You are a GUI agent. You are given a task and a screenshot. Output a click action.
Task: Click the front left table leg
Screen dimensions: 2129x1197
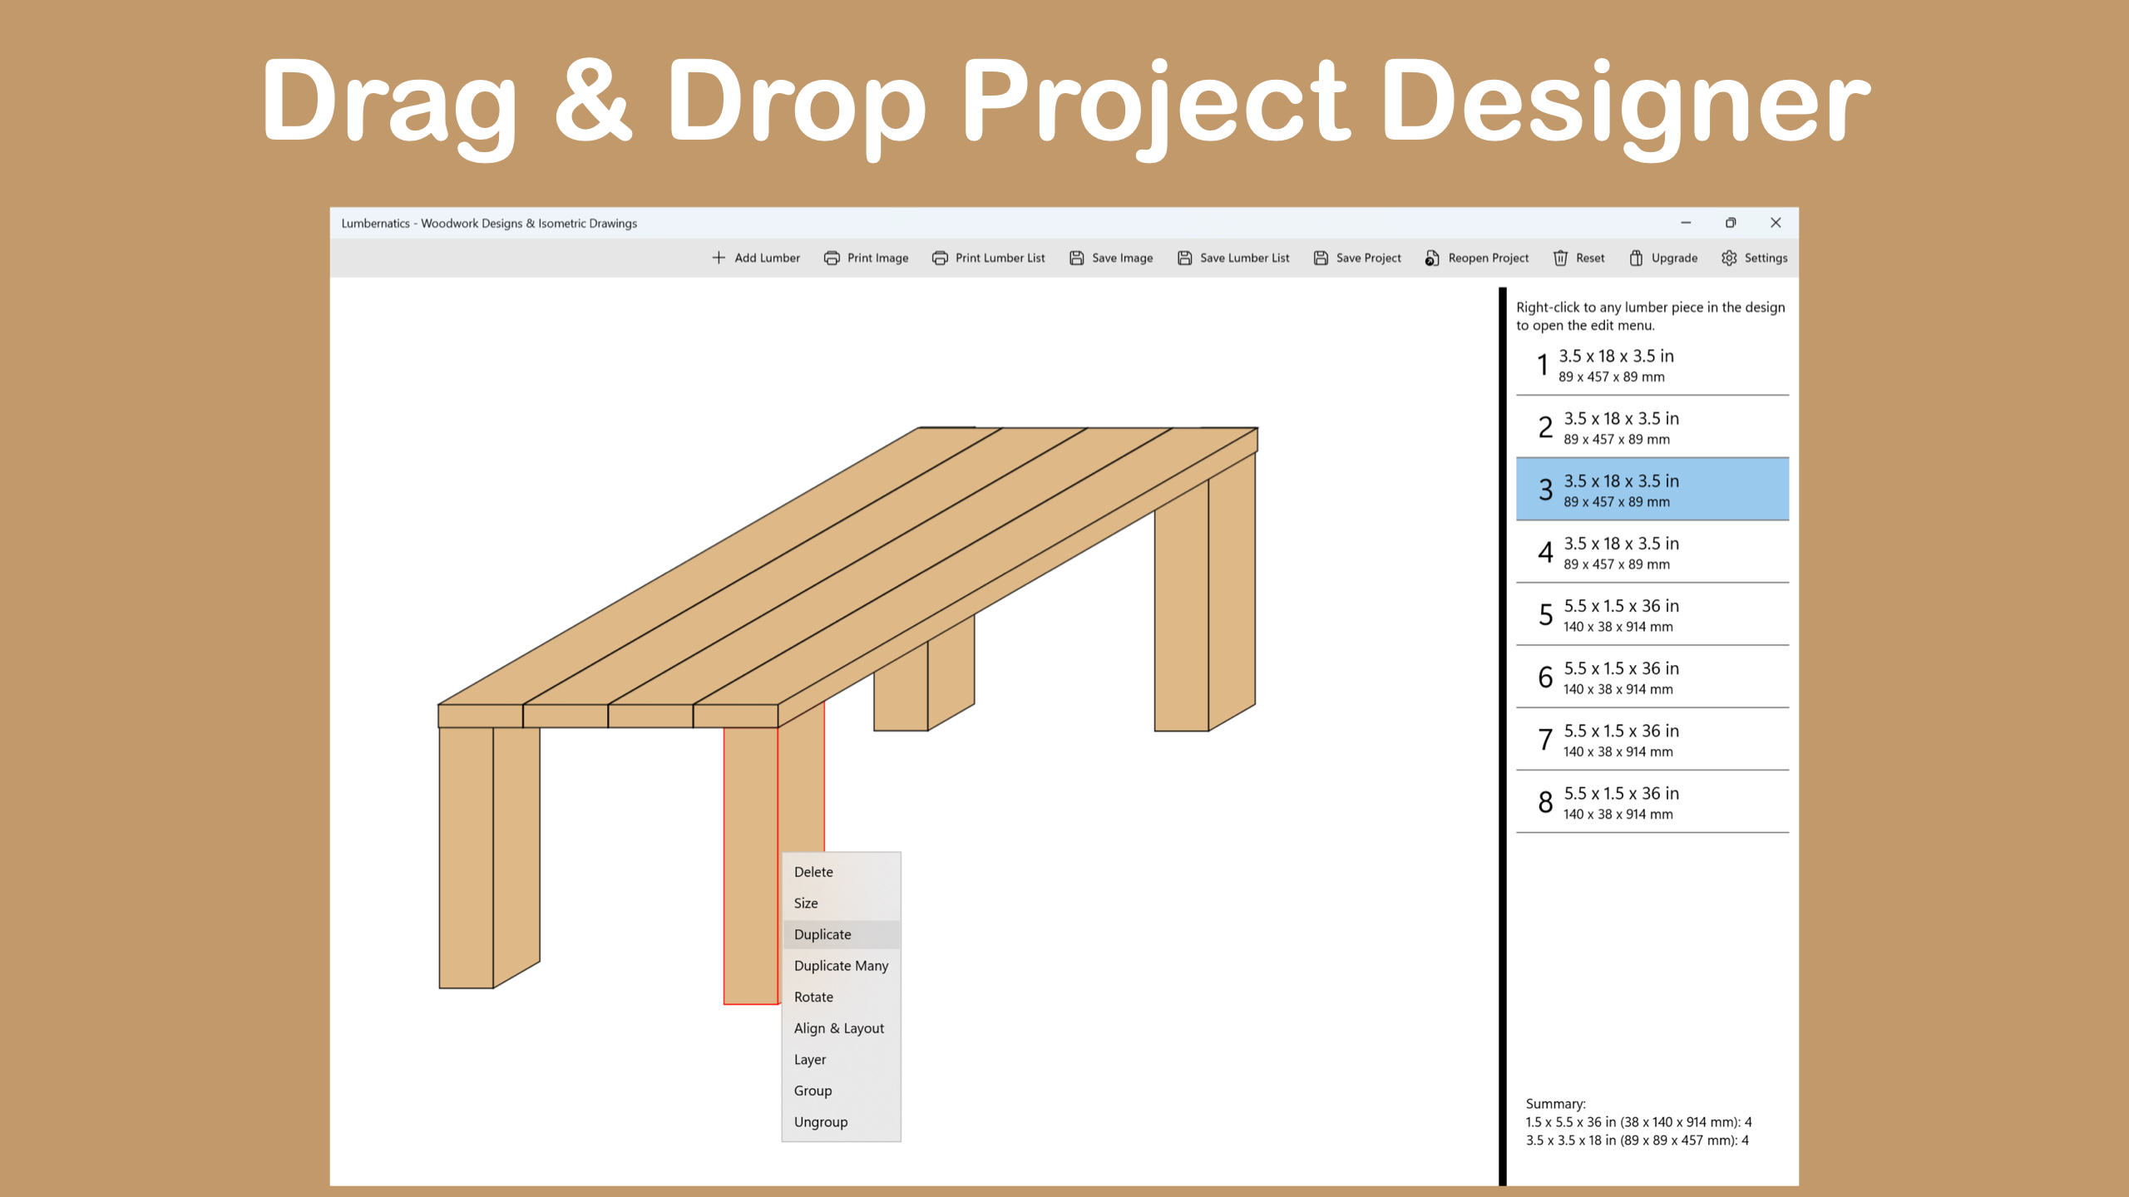[x=467, y=856]
